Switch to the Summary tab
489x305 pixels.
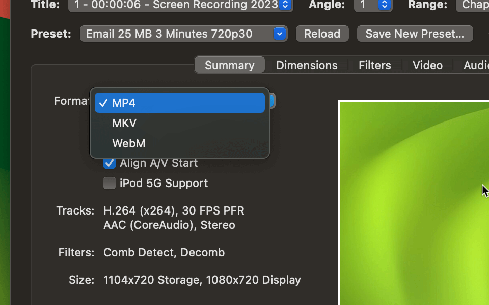coord(229,65)
